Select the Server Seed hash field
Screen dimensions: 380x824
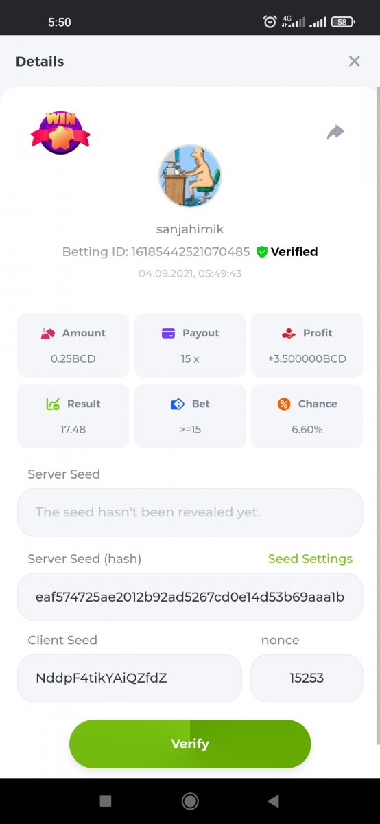pyautogui.click(x=190, y=597)
